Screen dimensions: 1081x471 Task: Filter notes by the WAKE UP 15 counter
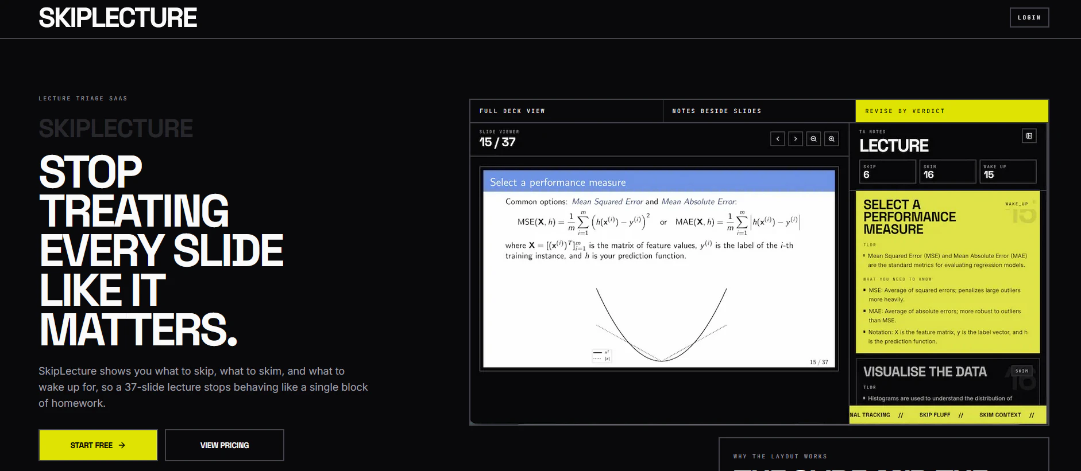click(x=1007, y=172)
